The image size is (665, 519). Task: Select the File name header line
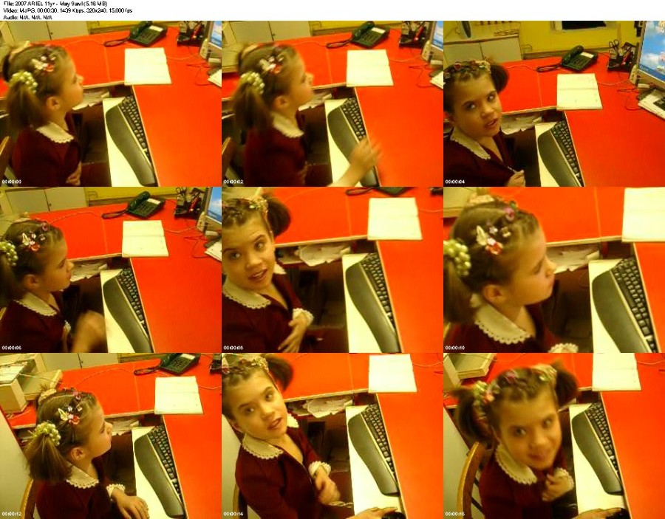pos(55,4)
